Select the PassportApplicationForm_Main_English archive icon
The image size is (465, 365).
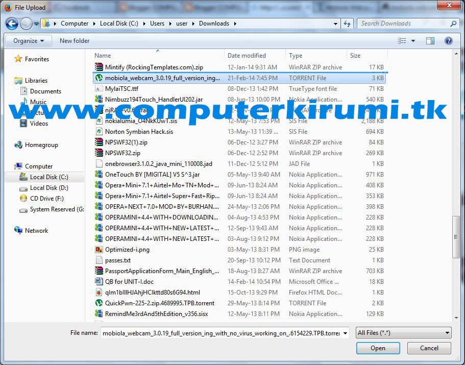point(99,271)
